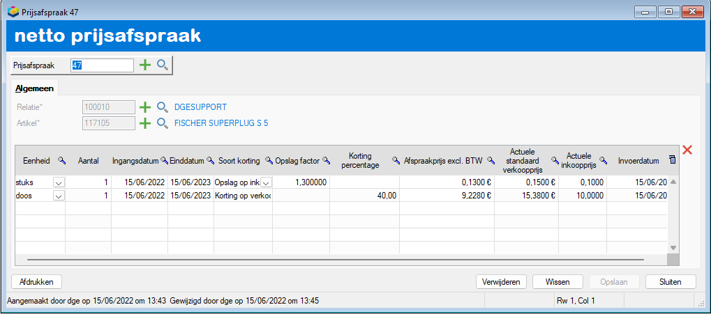711x314 pixels.
Task: Select Einddatum cell in doos row
Action: coord(191,196)
